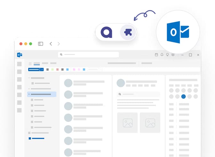Click inside the top search field

click(88, 55)
